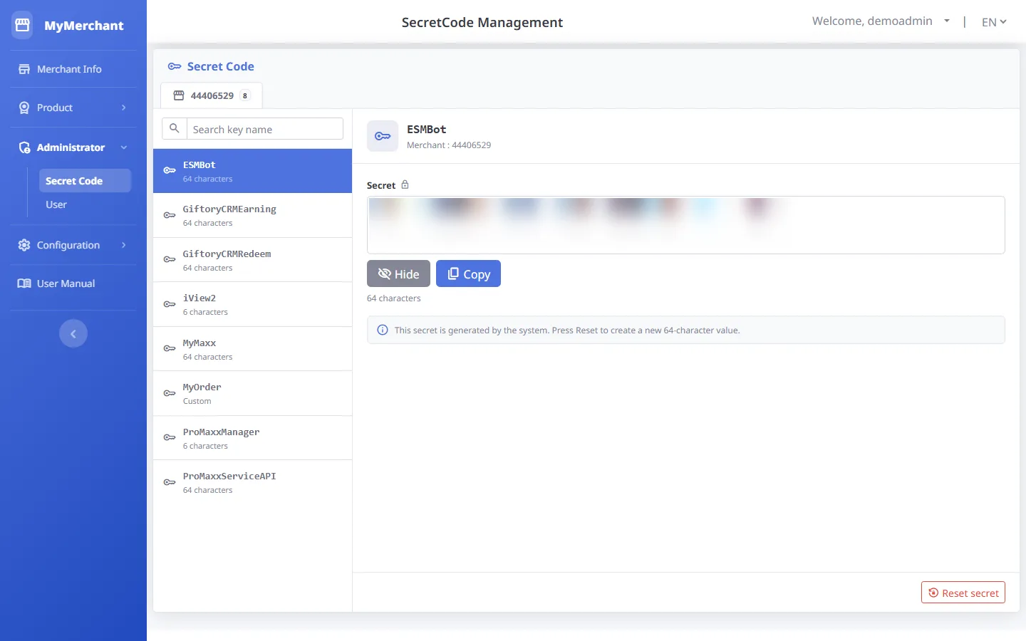1026x641 pixels.
Task: Select the GiftoryCRMEarning key
Action: pyautogui.click(x=252, y=215)
